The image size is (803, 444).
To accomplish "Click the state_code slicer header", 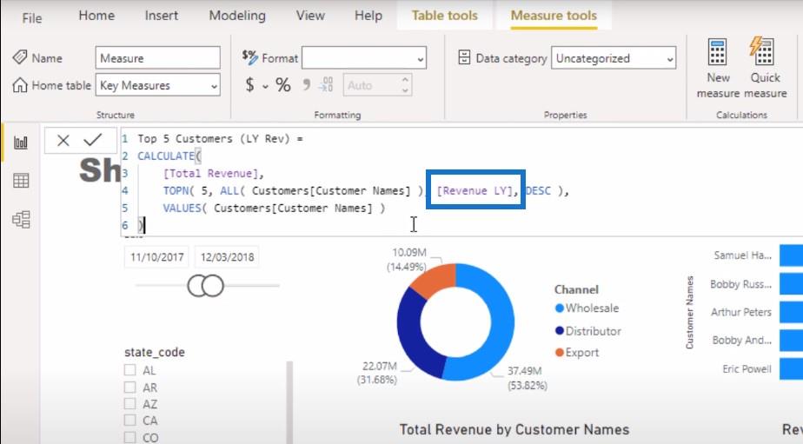I will [x=155, y=352].
